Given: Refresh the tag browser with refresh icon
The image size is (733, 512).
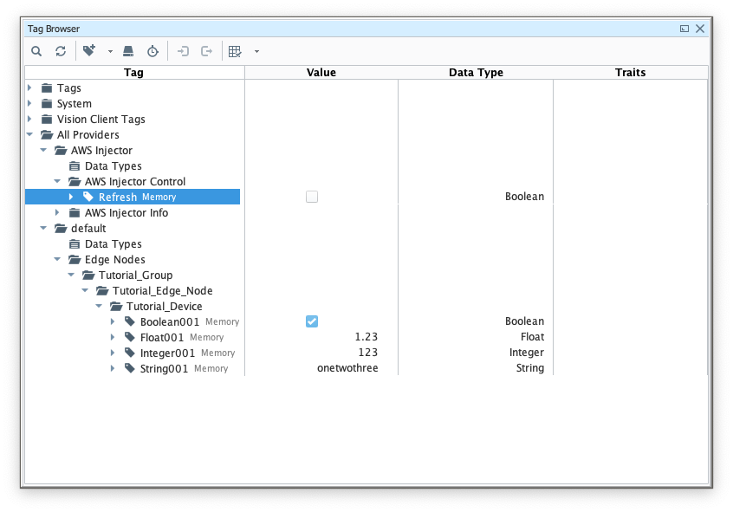Looking at the screenshot, I should click(x=61, y=51).
